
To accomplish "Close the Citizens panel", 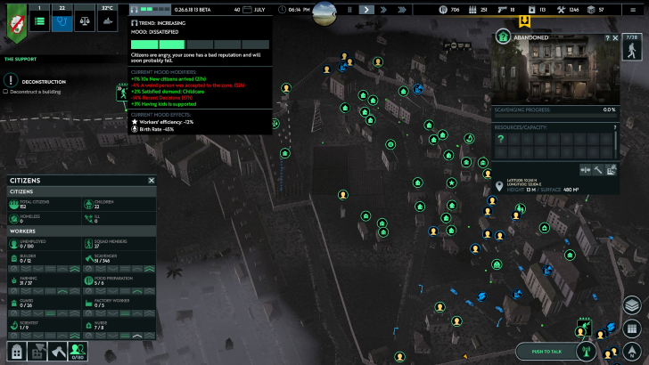I will 152,181.
